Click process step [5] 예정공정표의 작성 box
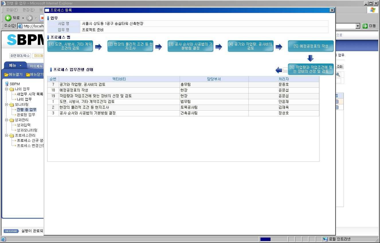 [x=311, y=46]
